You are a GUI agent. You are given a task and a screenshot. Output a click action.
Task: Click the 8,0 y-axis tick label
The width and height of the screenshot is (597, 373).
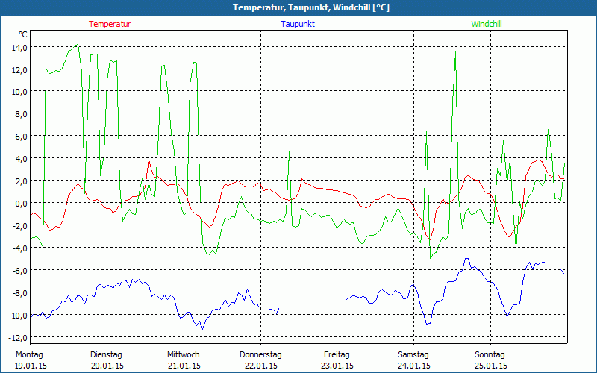coord(20,113)
